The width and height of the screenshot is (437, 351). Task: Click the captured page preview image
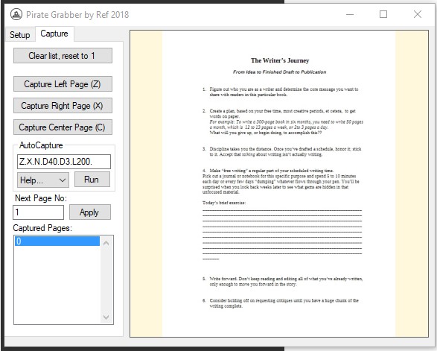tap(279, 183)
